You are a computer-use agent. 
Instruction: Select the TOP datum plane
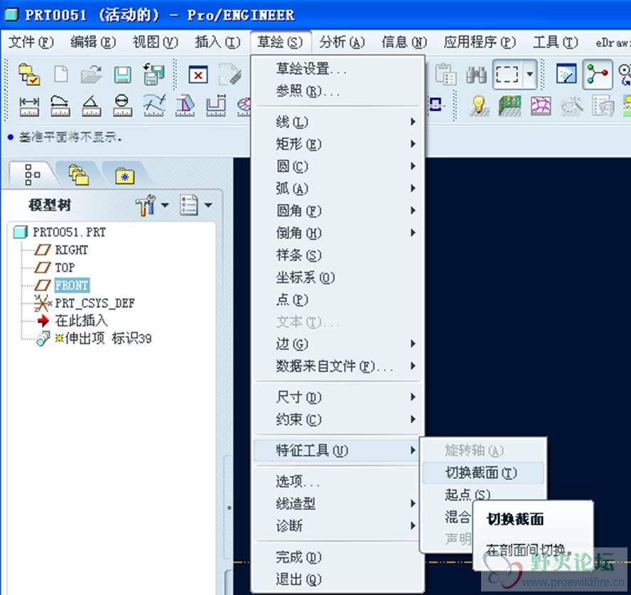[65, 268]
